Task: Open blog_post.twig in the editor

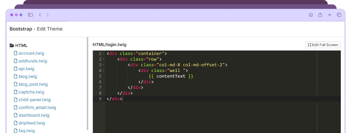Action: click(x=33, y=84)
